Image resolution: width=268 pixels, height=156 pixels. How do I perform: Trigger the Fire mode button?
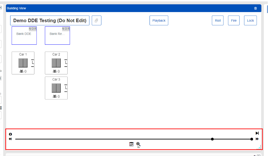pos(234,21)
